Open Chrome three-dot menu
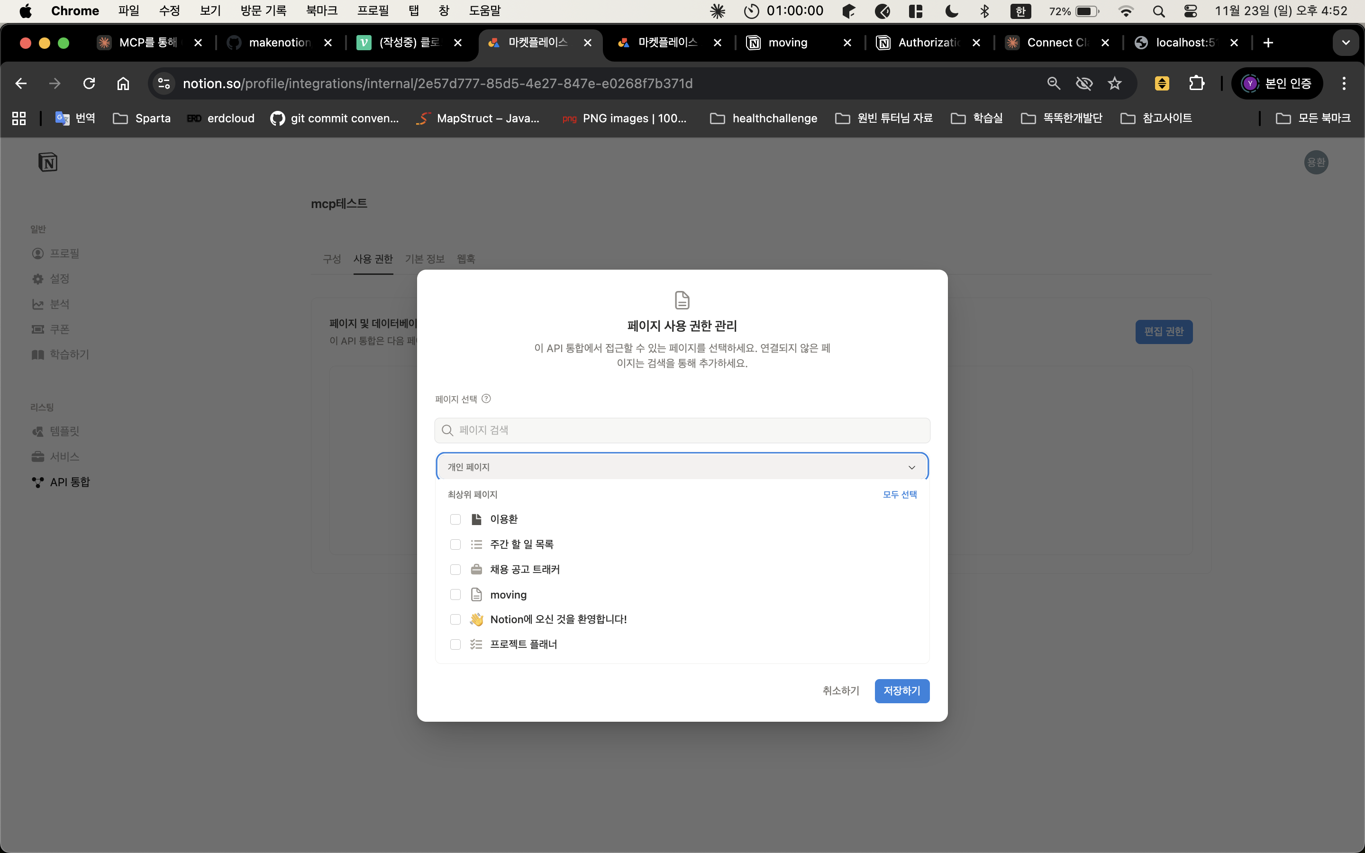The image size is (1365, 853). click(1344, 83)
